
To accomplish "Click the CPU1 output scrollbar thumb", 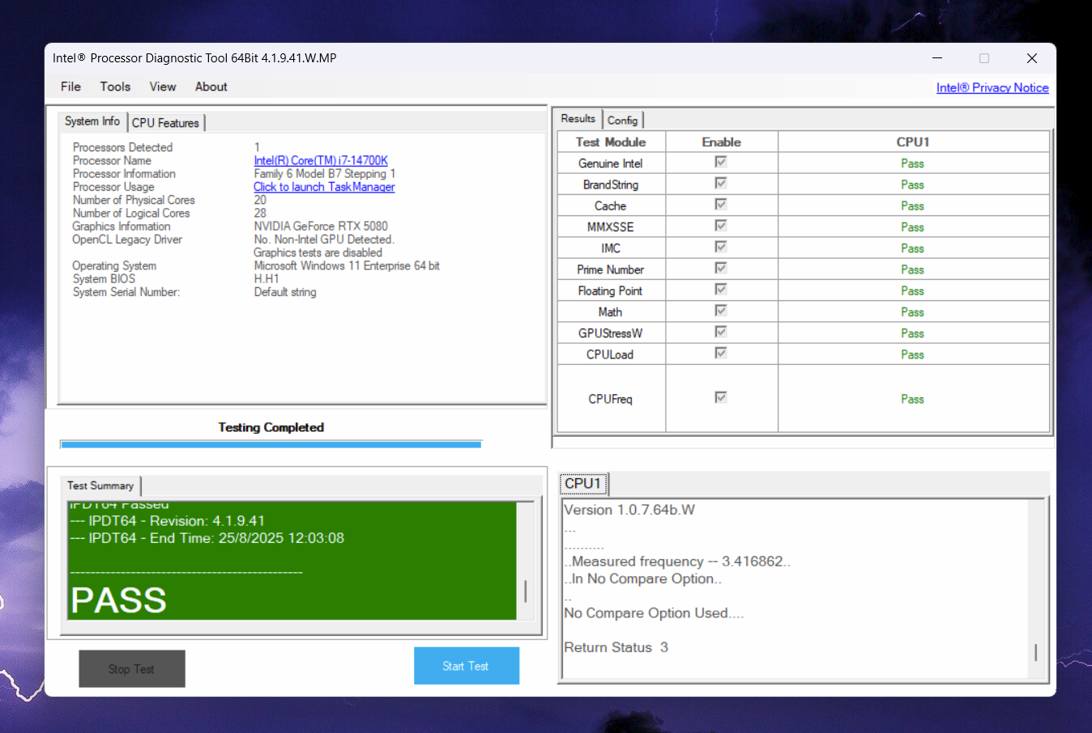I will click(1036, 652).
